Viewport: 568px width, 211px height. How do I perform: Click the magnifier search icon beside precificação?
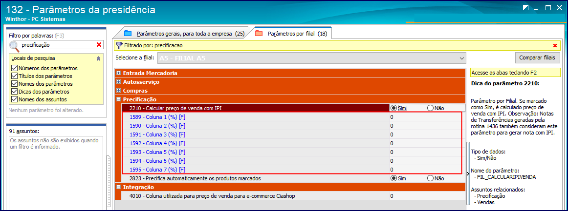click(14, 46)
